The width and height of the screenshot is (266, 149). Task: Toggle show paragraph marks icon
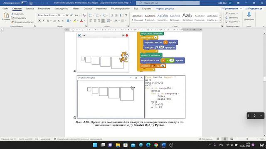coord(126,15)
